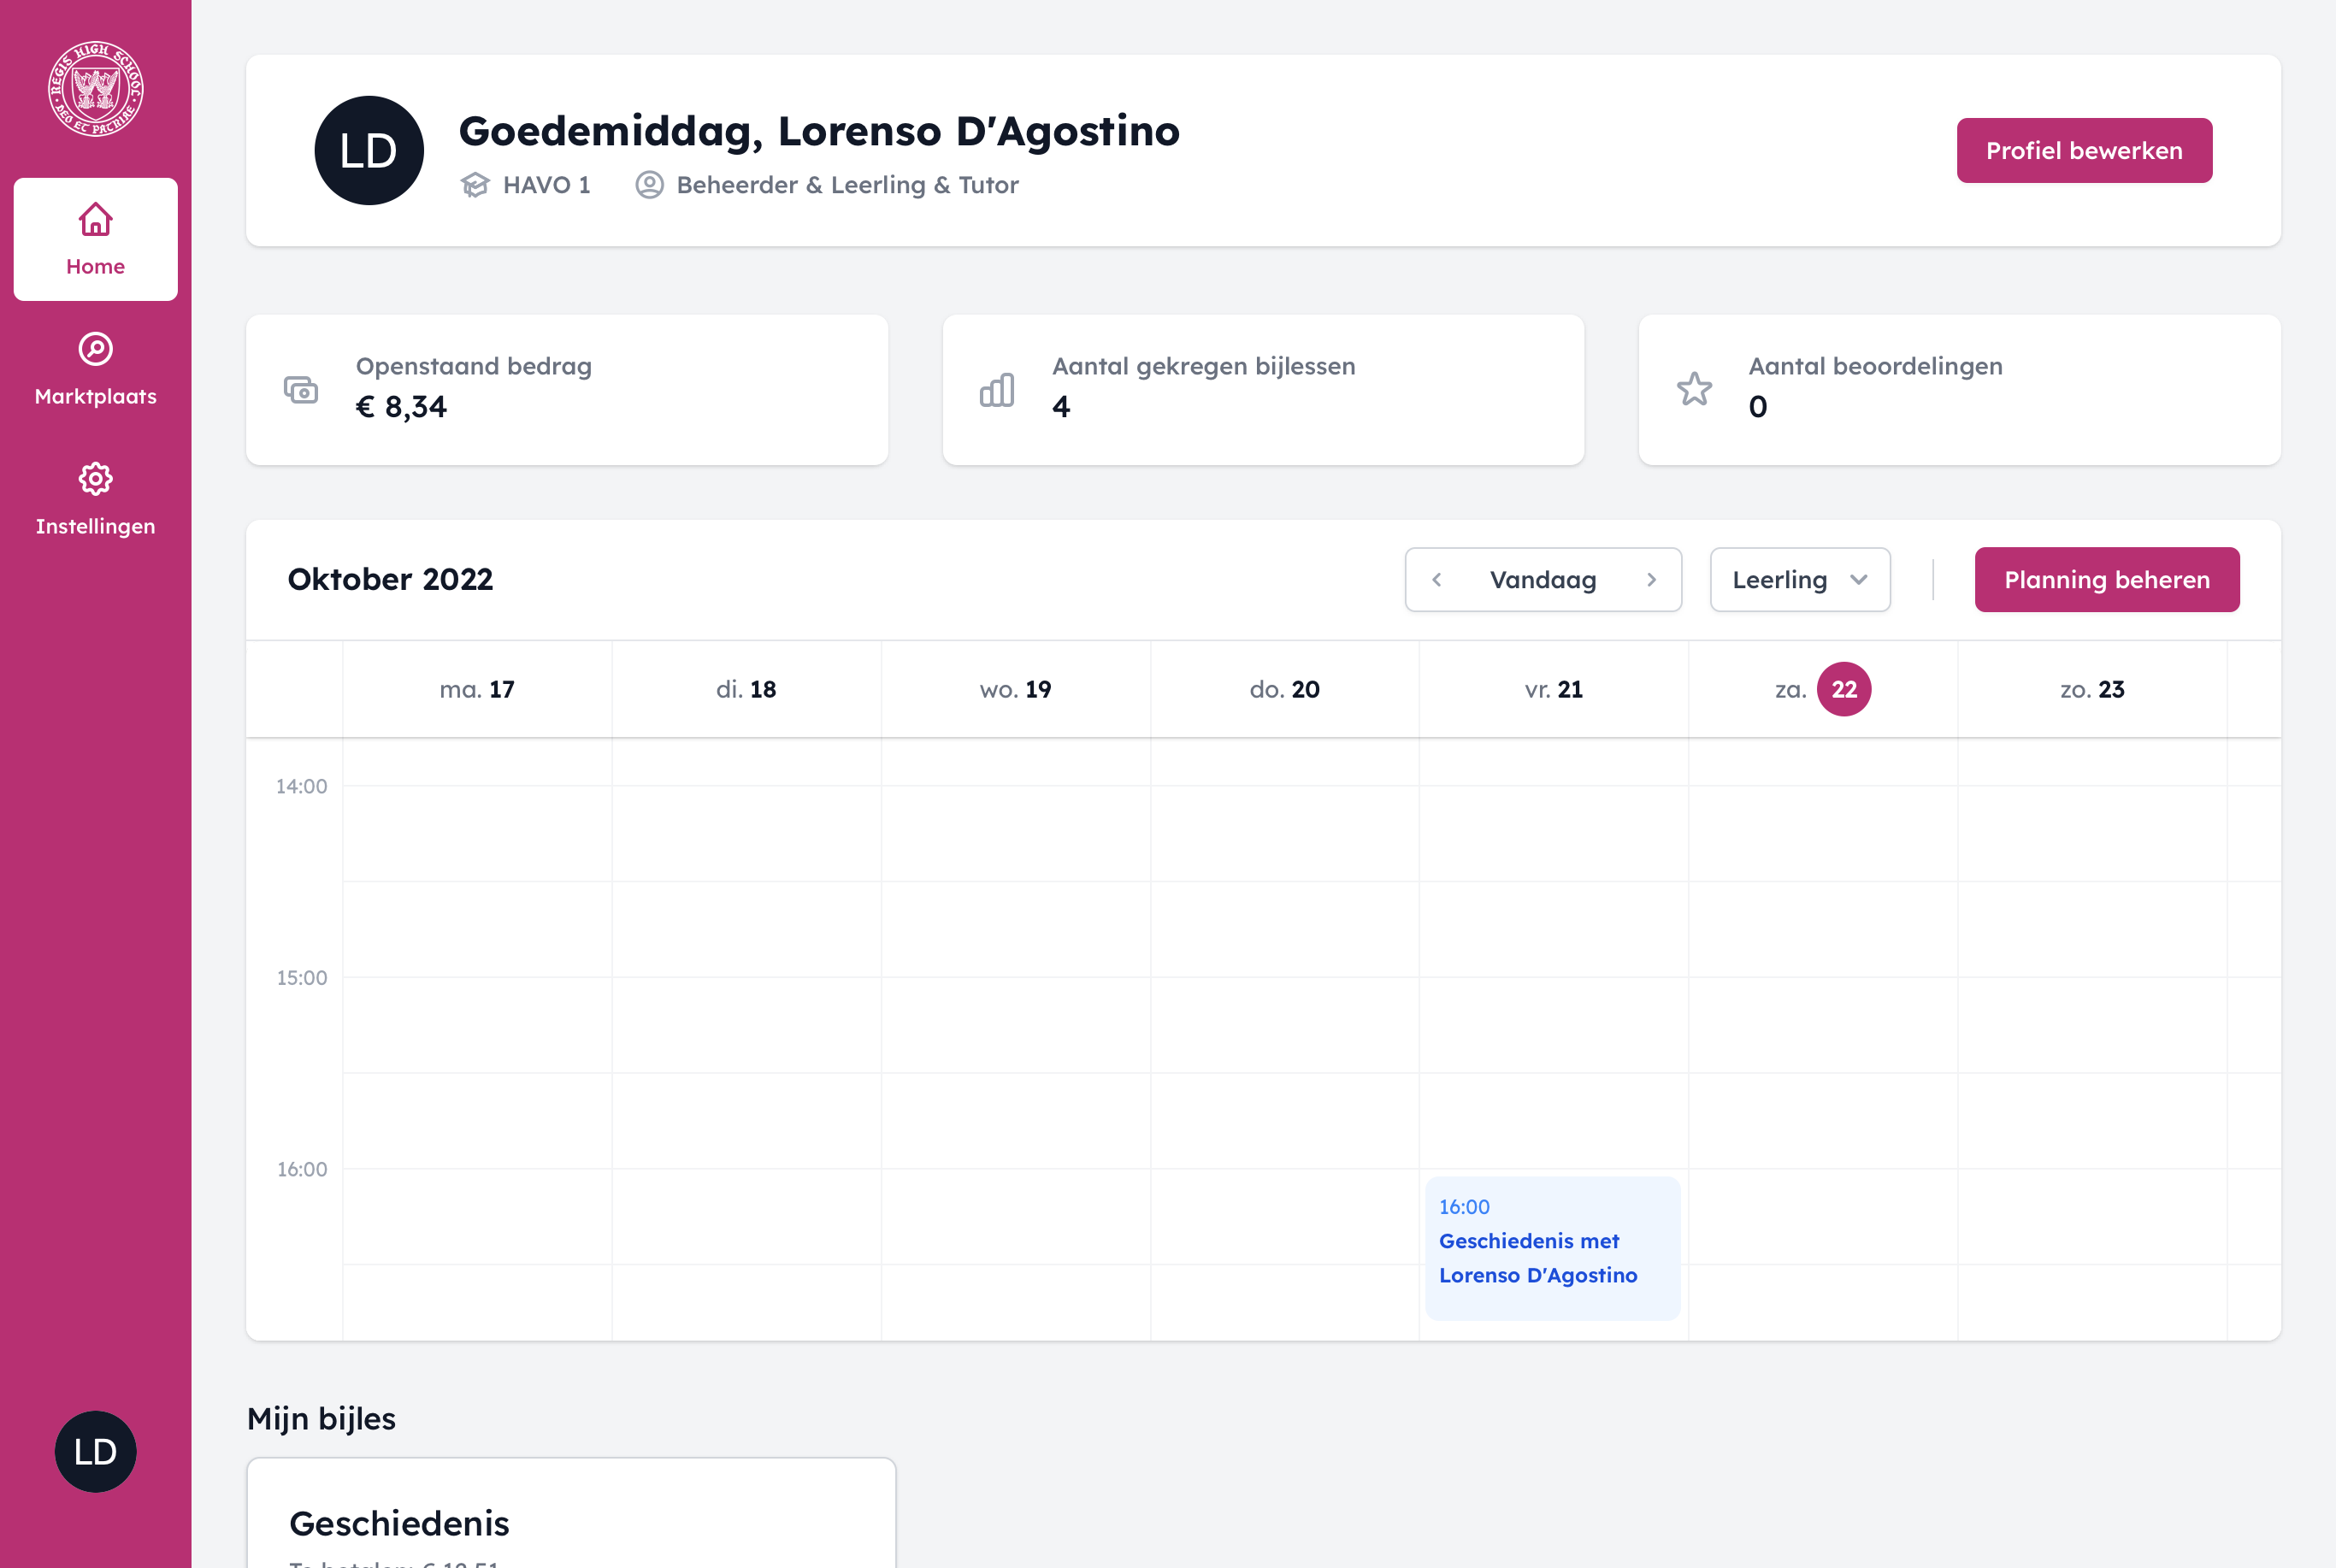Viewport: 2336px width, 1568px height.
Task: Click the Profiel bewerken button
Action: [2083, 151]
